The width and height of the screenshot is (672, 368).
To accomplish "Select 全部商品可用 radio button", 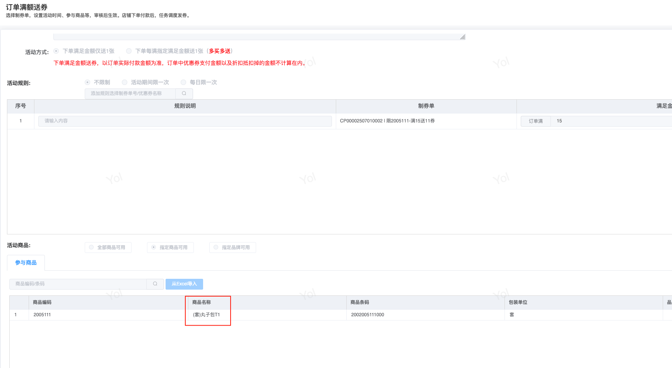I will 91,247.
